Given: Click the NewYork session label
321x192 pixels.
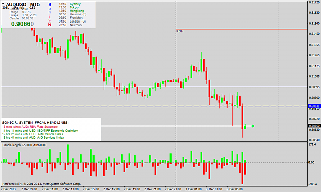Looking at the screenshot, I should click(76, 25).
